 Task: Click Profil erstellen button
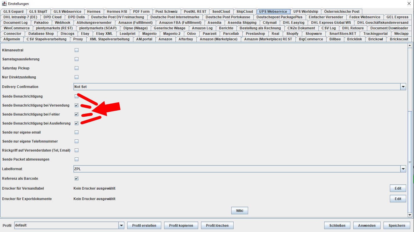point(144,226)
